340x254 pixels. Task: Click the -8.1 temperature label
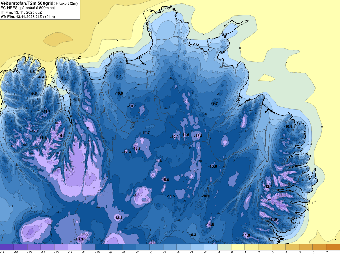click(76, 99)
